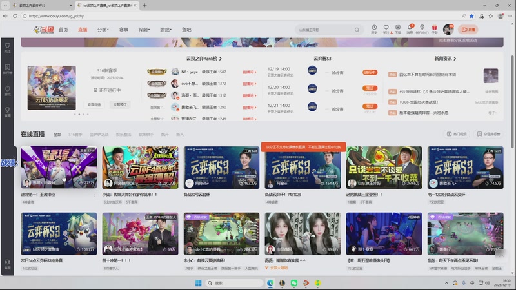This screenshot has width=516, height=290.
Task: Open the stream thumbnail showing 66.7万 viewers
Action: [x=384, y=234]
